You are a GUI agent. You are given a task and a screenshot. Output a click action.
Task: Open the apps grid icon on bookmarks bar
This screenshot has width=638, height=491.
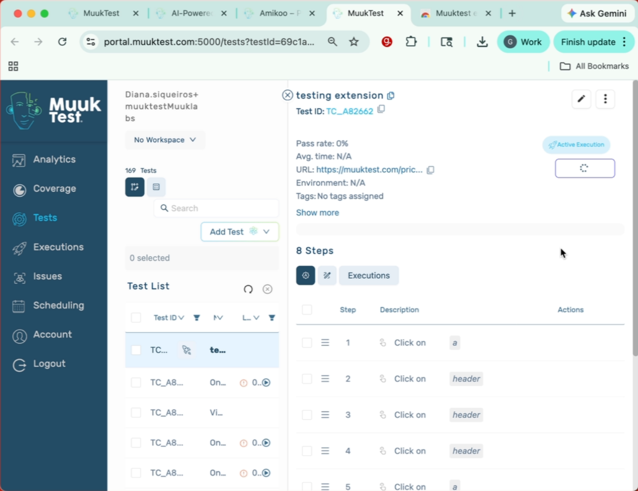click(x=13, y=66)
